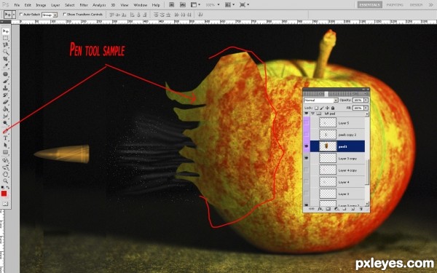This screenshot has height=273, width=437.
Task: Click the Delete layer trash icon
Action: pos(361,209)
